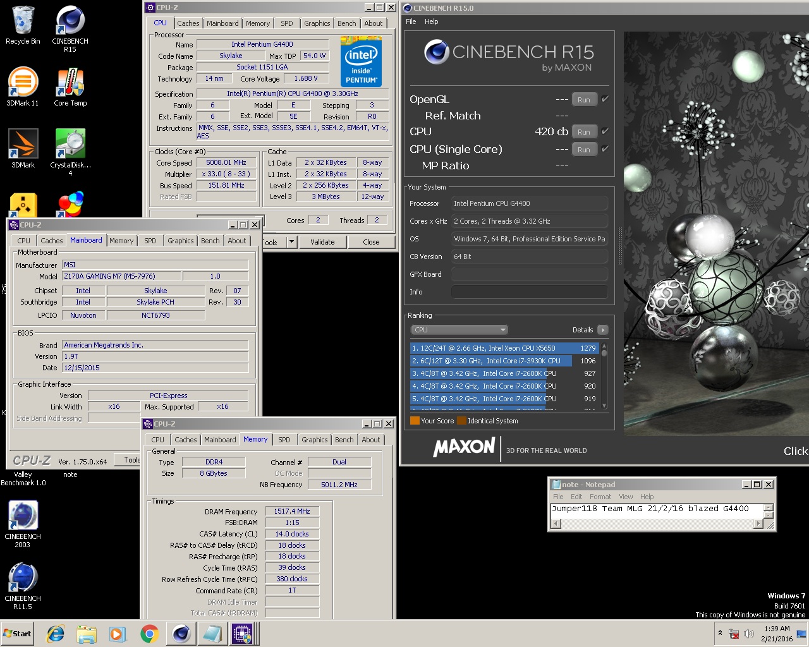Open About tab in top CPU-Z window
This screenshot has width=809, height=647.
click(x=374, y=23)
